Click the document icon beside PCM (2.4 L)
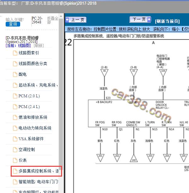The height and width of the screenshot is (193, 189). (x=15, y=107)
